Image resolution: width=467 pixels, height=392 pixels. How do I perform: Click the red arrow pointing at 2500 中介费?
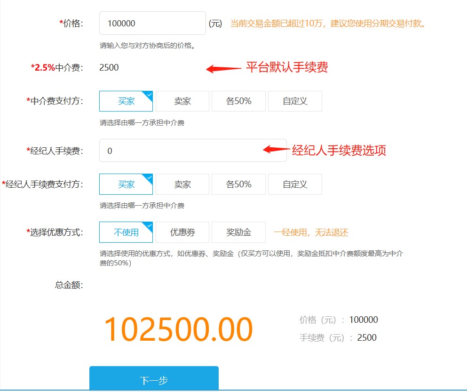[x=223, y=69]
